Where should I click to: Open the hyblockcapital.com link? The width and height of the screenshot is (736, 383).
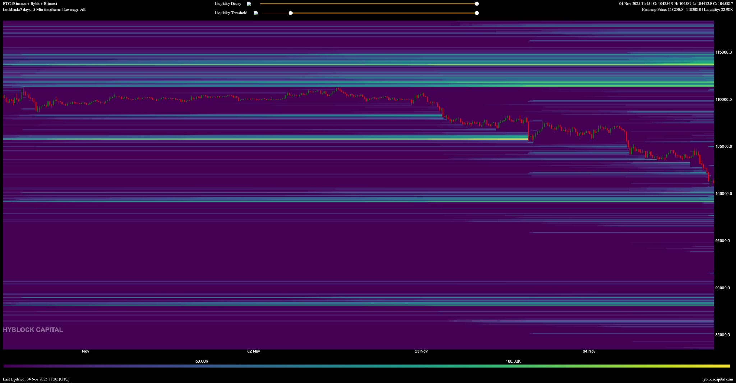717,379
